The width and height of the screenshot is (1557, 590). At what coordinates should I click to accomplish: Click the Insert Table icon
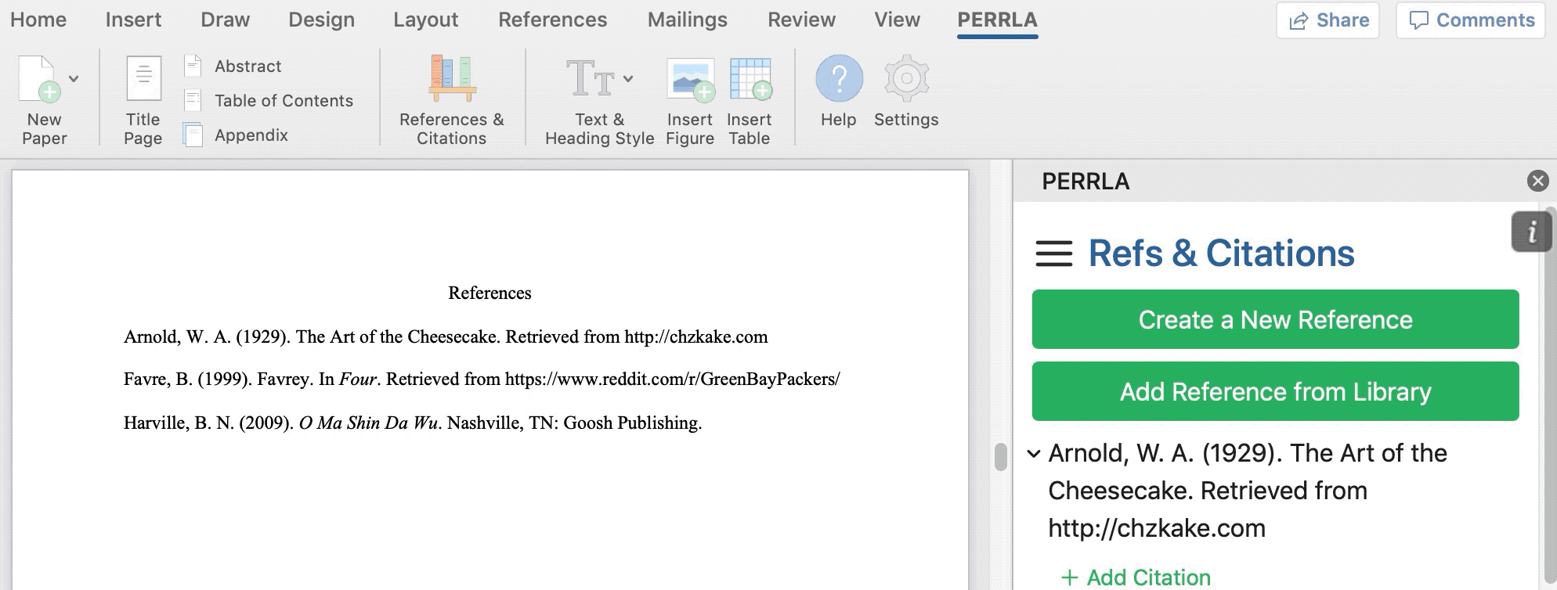point(750,79)
